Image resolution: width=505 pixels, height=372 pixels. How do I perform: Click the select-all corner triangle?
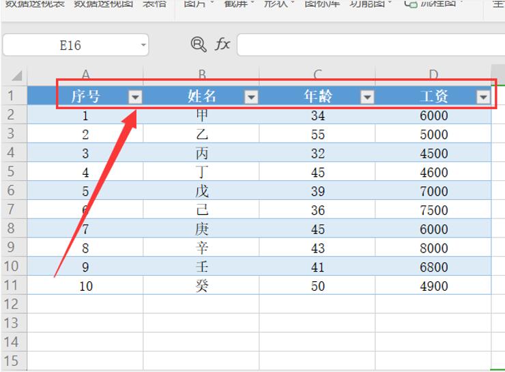[x=17, y=76]
